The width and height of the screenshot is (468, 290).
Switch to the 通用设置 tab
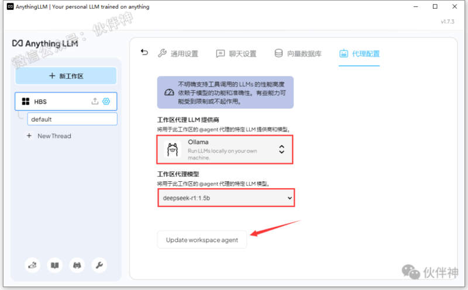pos(178,54)
